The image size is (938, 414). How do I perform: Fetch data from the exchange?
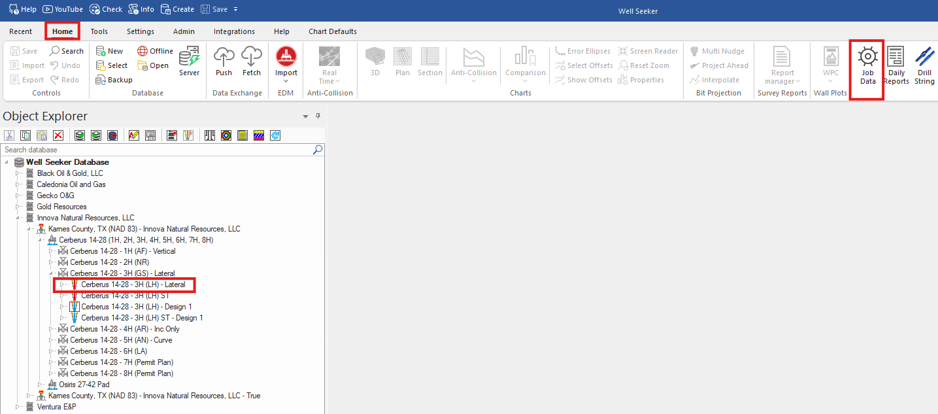point(251,62)
